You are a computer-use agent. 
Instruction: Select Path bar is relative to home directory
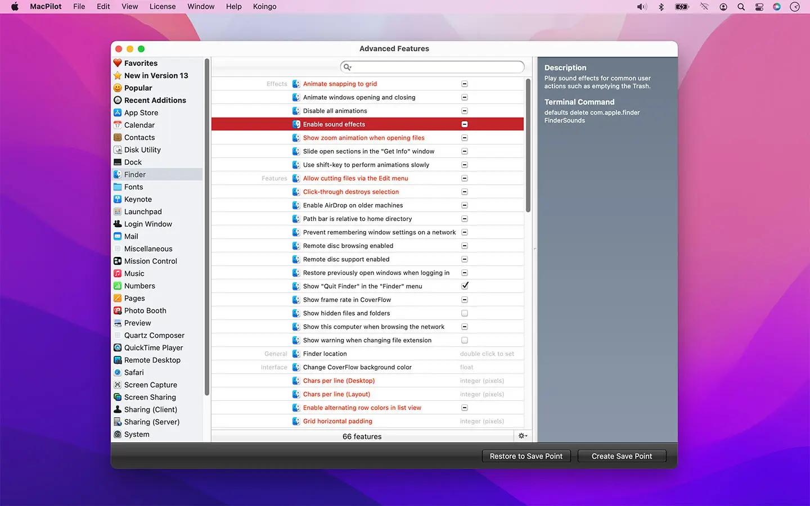[x=367, y=219]
